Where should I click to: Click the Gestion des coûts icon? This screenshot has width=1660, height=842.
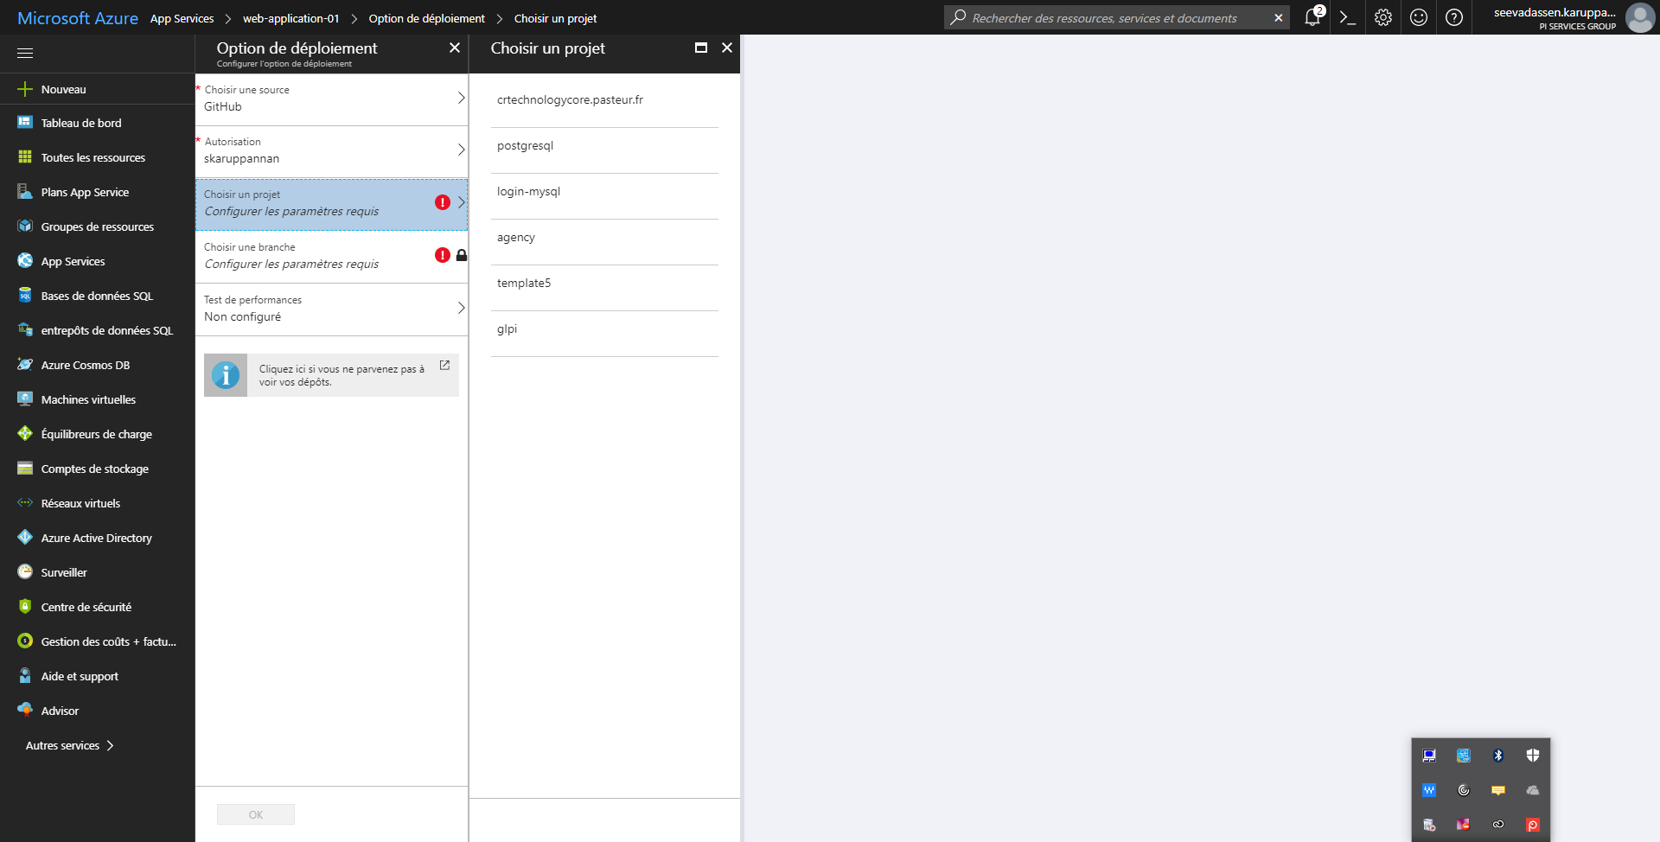point(25,641)
